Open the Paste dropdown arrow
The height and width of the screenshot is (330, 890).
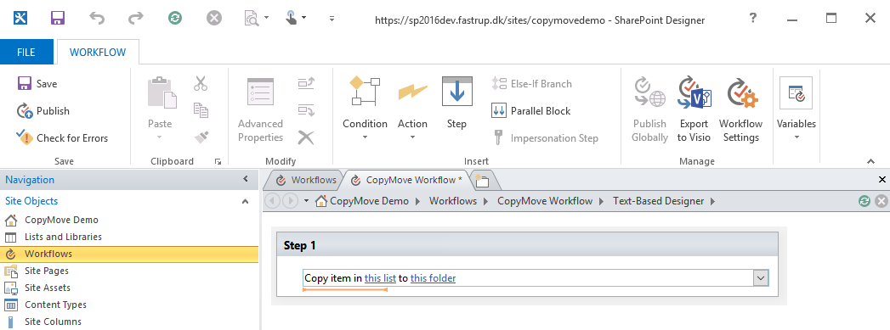click(160, 137)
